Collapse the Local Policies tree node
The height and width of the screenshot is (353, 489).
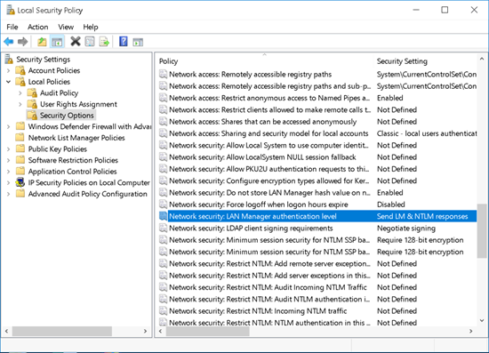(x=8, y=82)
